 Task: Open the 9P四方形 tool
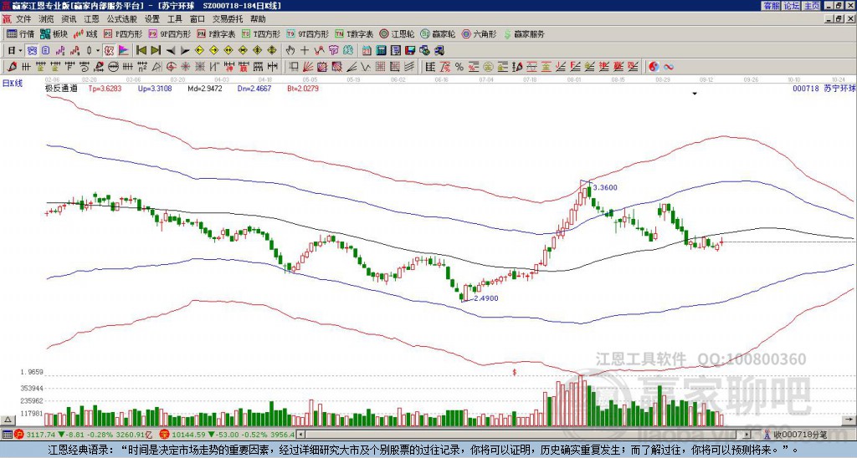pyautogui.click(x=169, y=33)
